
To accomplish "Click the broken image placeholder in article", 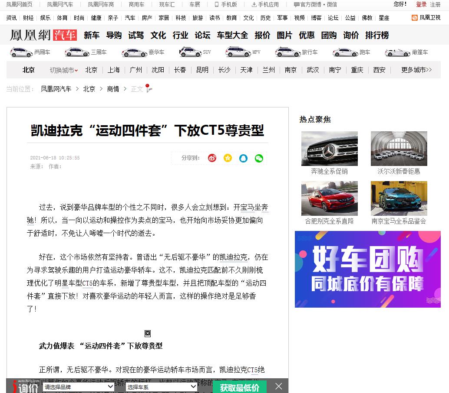I will tap(148, 333).
